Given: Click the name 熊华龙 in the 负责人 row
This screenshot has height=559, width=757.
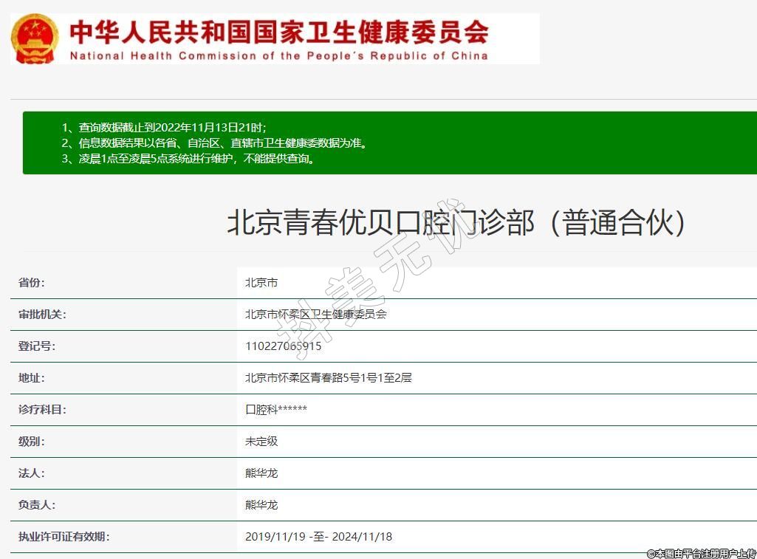Looking at the screenshot, I should point(261,505).
